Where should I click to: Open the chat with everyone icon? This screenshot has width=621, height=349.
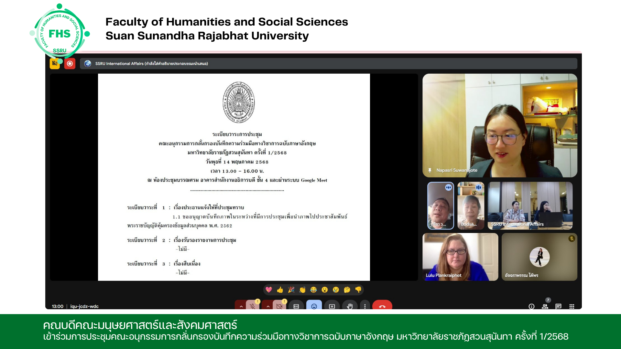[558, 306]
